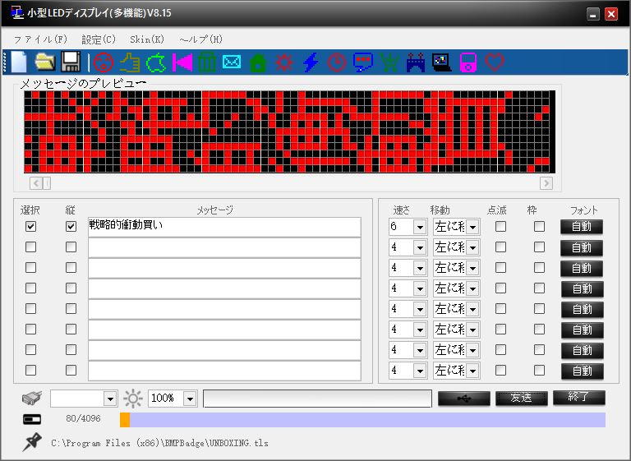Screen dimensions: 631x461
Task: Click the preview scrollbar right arrow
Action: coord(546,183)
